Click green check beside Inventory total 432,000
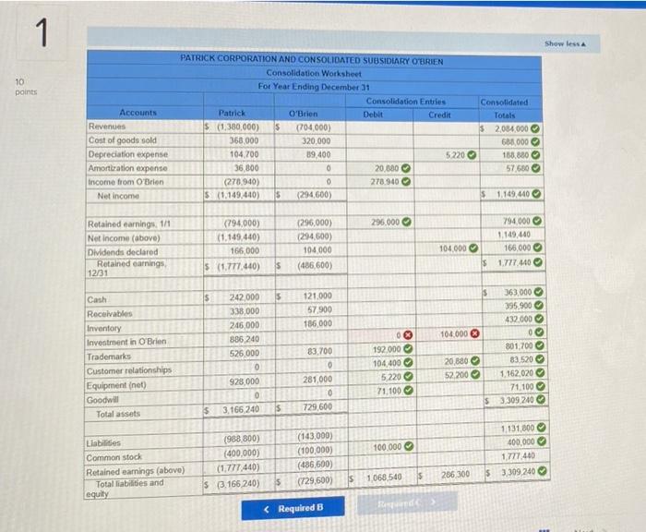Viewport: 646px width, 532px height. tap(539, 319)
